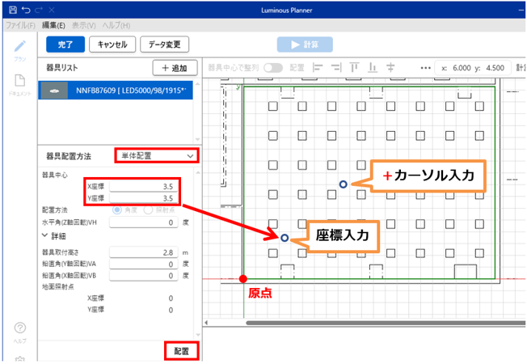
Task: Open the 編集(E) menu
Action: (53, 25)
